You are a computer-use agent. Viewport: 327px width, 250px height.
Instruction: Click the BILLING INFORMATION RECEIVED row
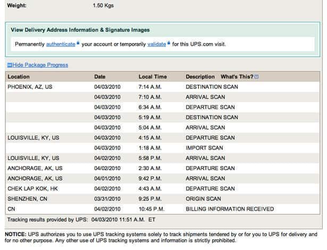(x=163, y=209)
